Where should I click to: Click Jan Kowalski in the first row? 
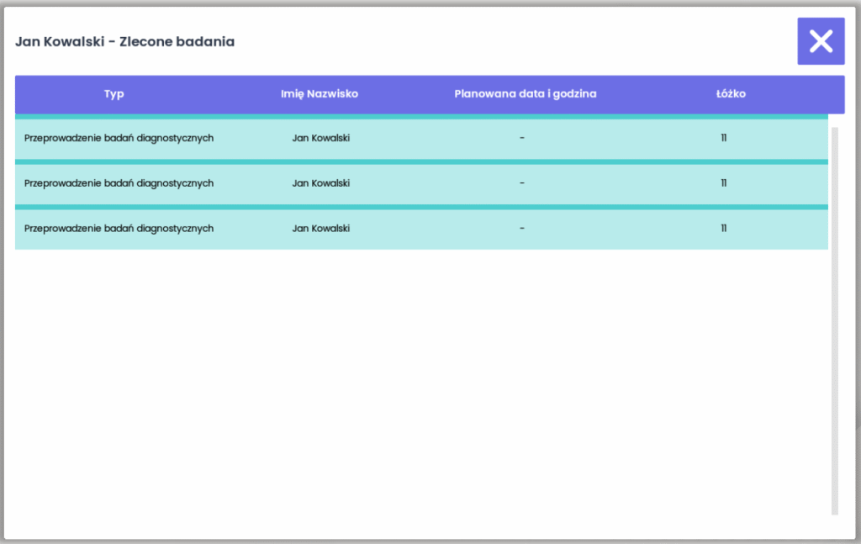[x=320, y=138]
